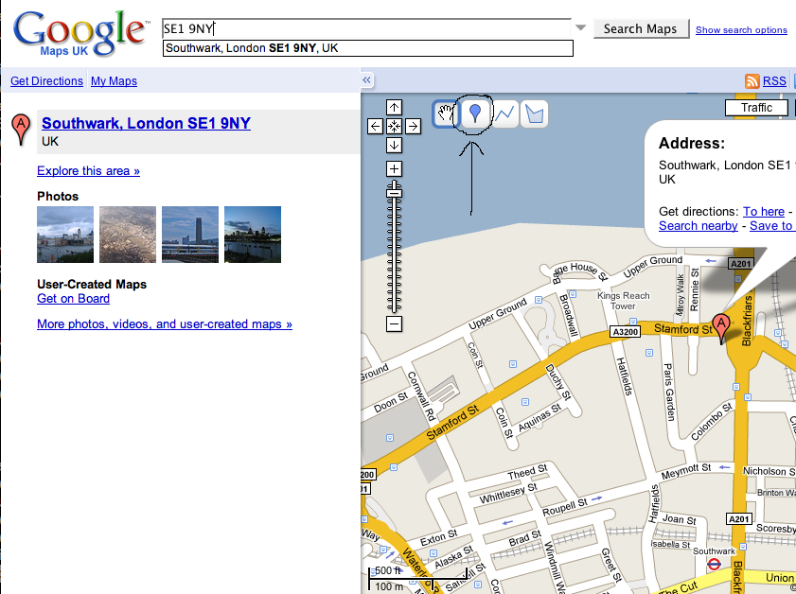Toggle the Traffic map layer
Viewport: 796px width, 594px height.
click(756, 108)
